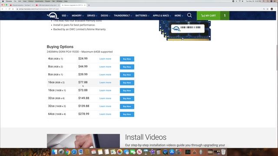
Task: Expand the Drives navigation menu
Action: click(x=92, y=16)
